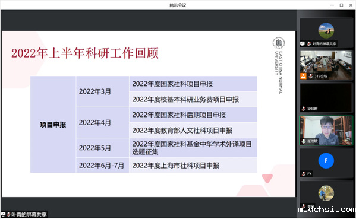Click muted microphone icon on 叶青 participant tile

(309, 43)
